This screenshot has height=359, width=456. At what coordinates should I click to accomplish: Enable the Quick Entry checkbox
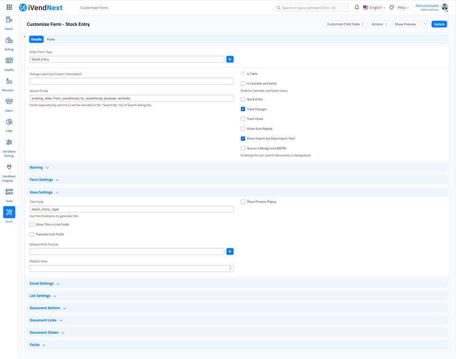pyautogui.click(x=243, y=100)
